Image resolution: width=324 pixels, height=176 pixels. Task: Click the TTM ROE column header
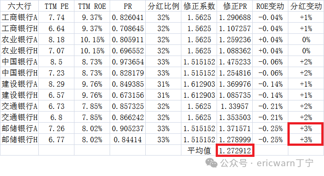pos(92,6)
